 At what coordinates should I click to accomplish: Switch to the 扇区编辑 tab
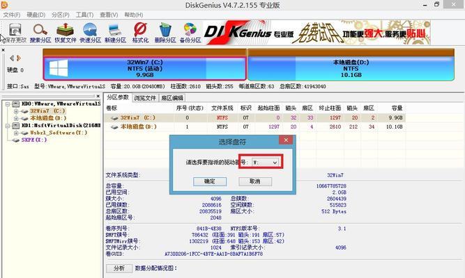[x=172, y=98]
